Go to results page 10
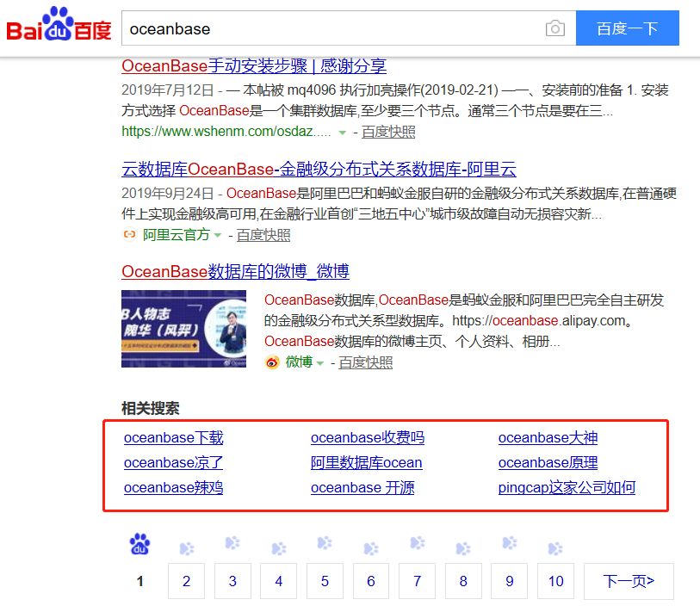This screenshot has width=700, height=612. point(556,581)
